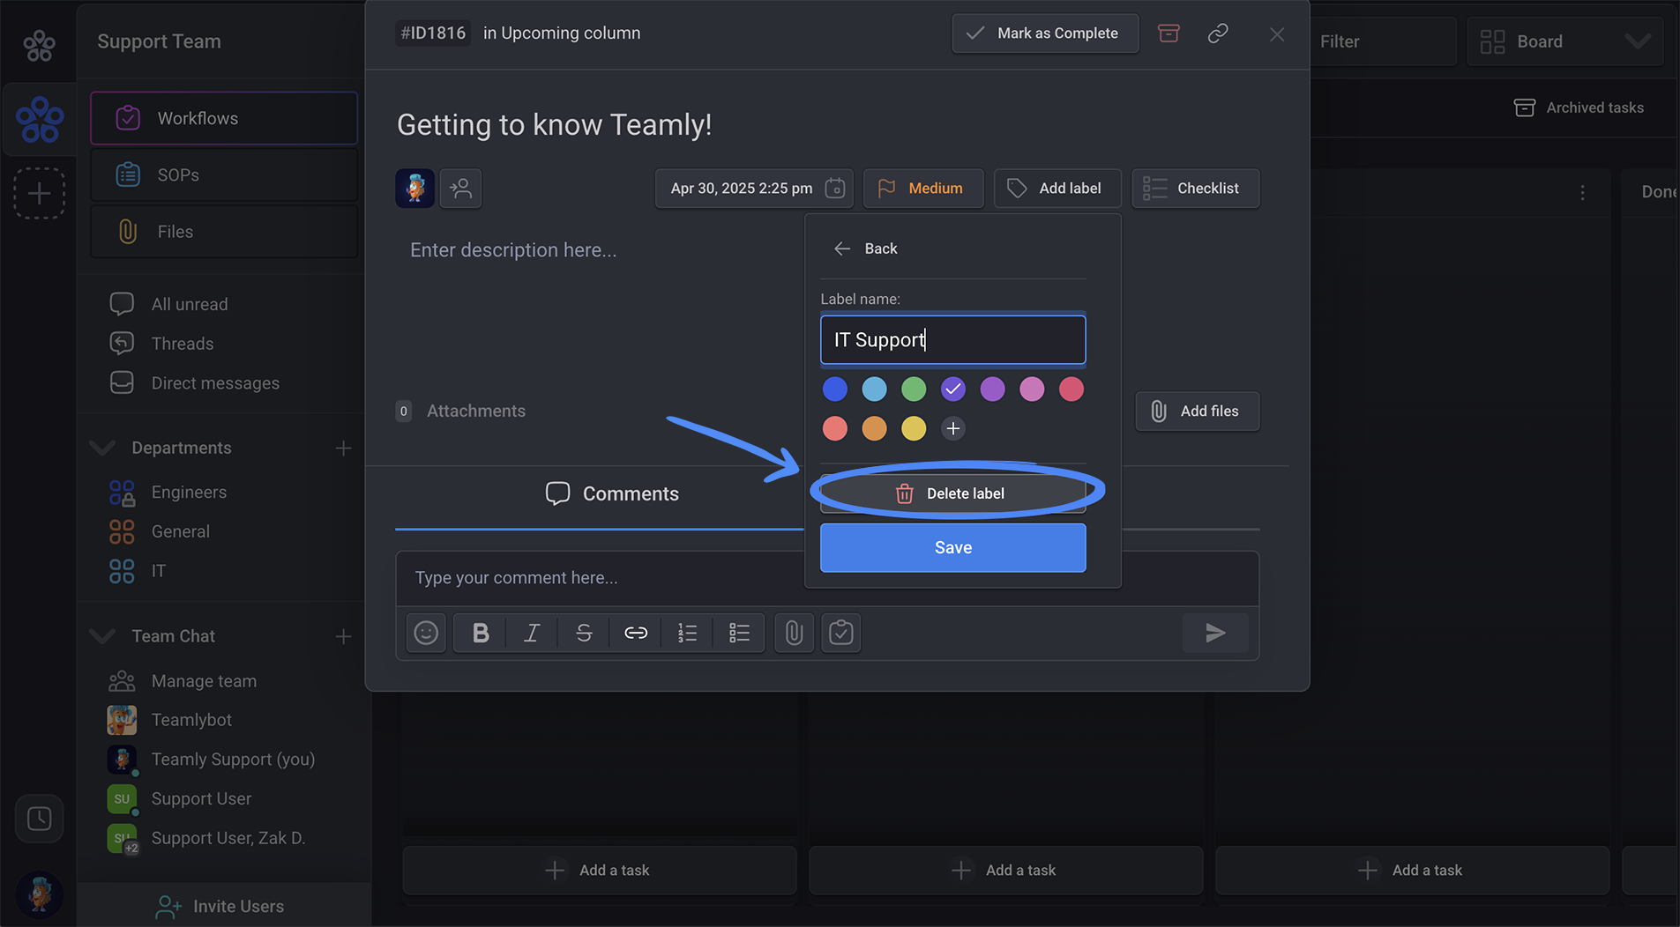Open chat with Teamlybot
The image size is (1680, 927).
[191, 720]
